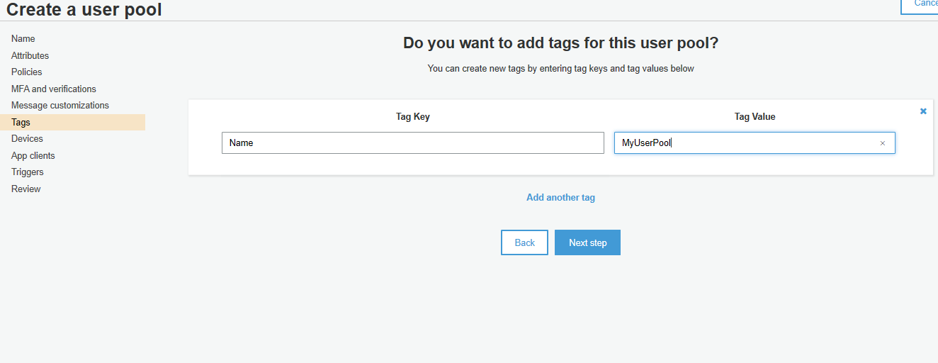Jump to Message customizations step
The image size is (938, 363).
point(60,106)
